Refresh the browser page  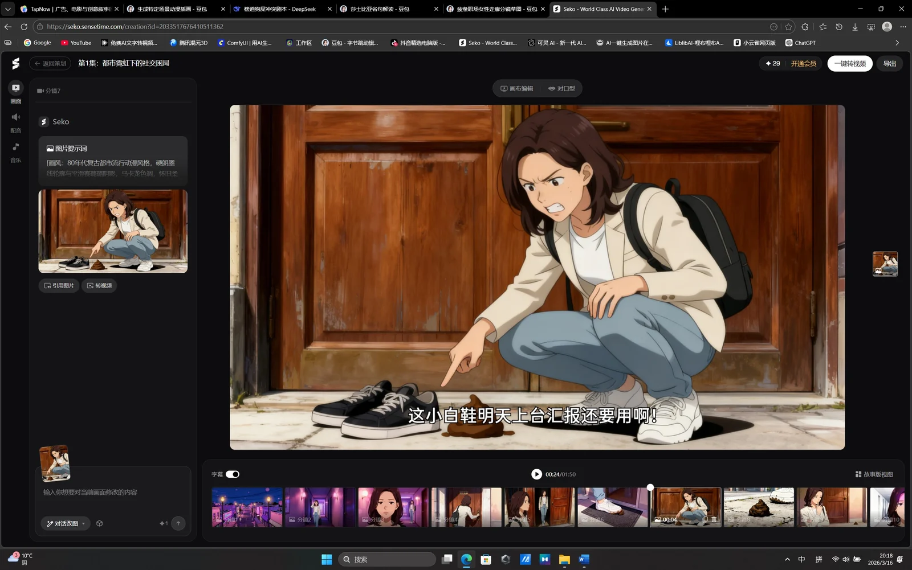(24, 27)
